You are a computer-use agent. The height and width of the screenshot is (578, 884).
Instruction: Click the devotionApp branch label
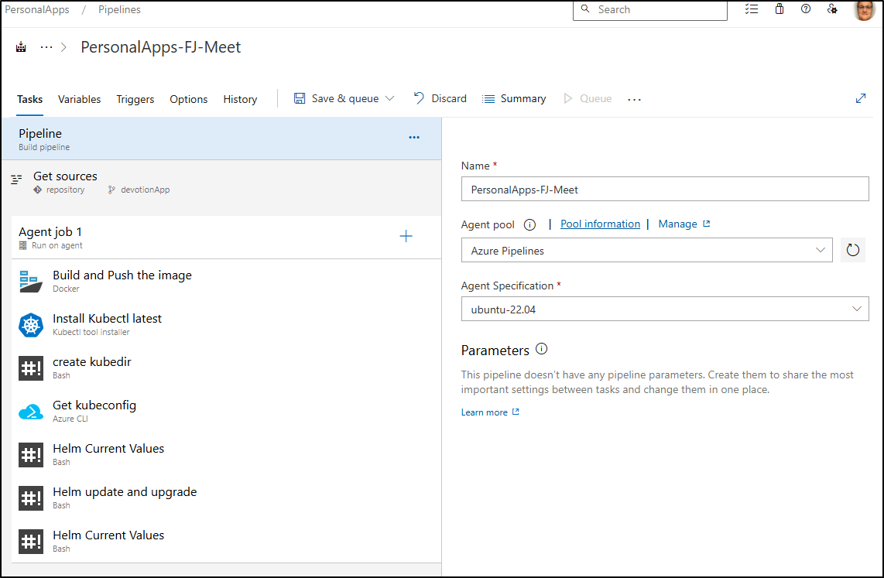tap(145, 190)
